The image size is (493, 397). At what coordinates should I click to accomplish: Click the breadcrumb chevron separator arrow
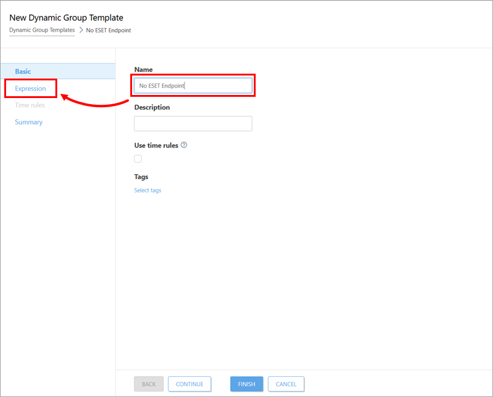point(80,30)
